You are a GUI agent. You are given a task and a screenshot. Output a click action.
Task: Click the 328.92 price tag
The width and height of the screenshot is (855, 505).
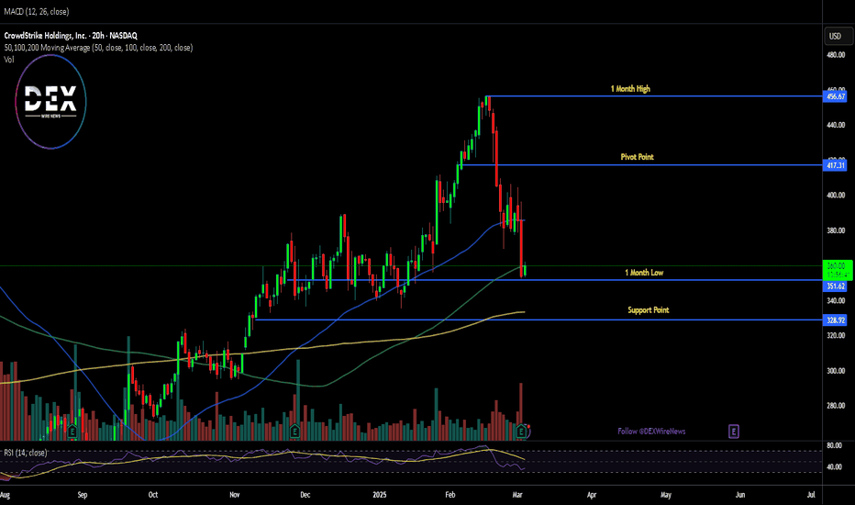click(x=836, y=320)
